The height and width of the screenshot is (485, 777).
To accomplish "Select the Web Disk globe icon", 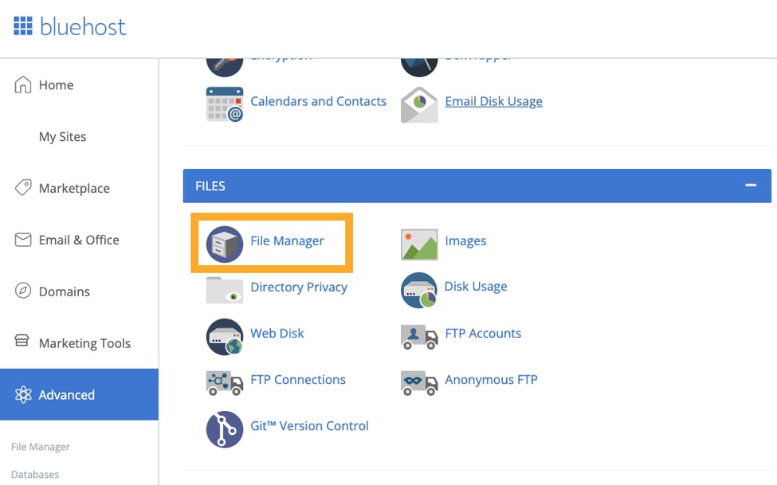I will [222, 336].
